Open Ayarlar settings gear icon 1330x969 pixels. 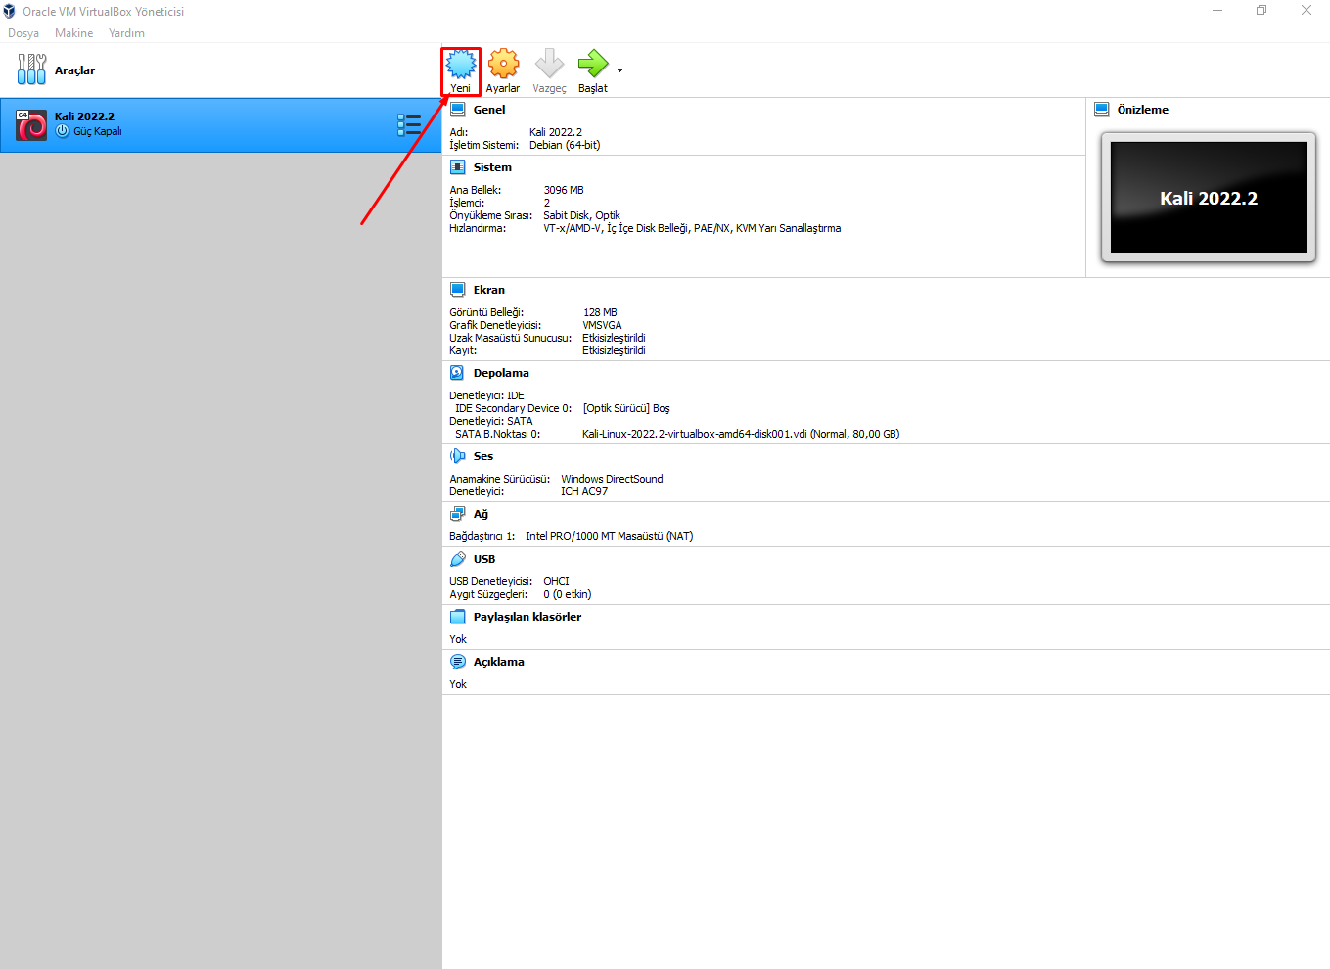point(504,65)
